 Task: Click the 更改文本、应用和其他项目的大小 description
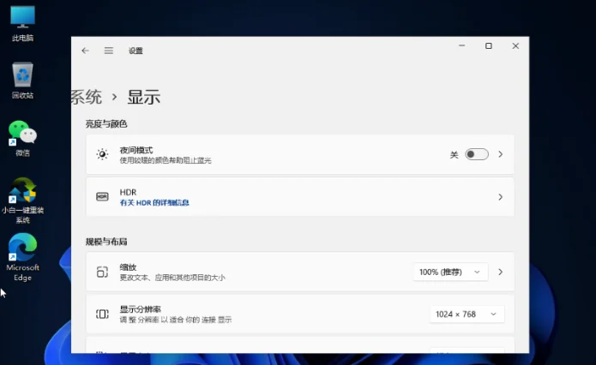pos(172,278)
